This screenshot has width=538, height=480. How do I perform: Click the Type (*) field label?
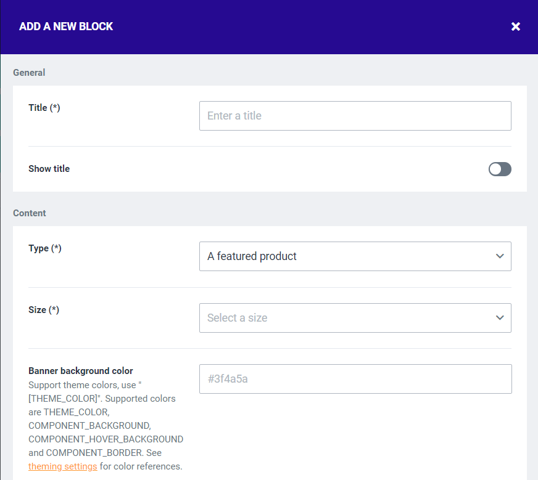[x=45, y=248]
